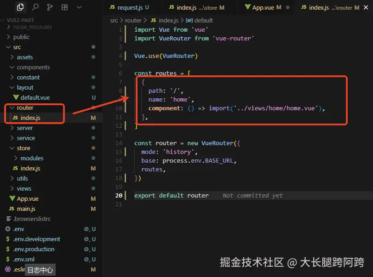
Task: Open main.js in the file tree
Action: point(26,209)
